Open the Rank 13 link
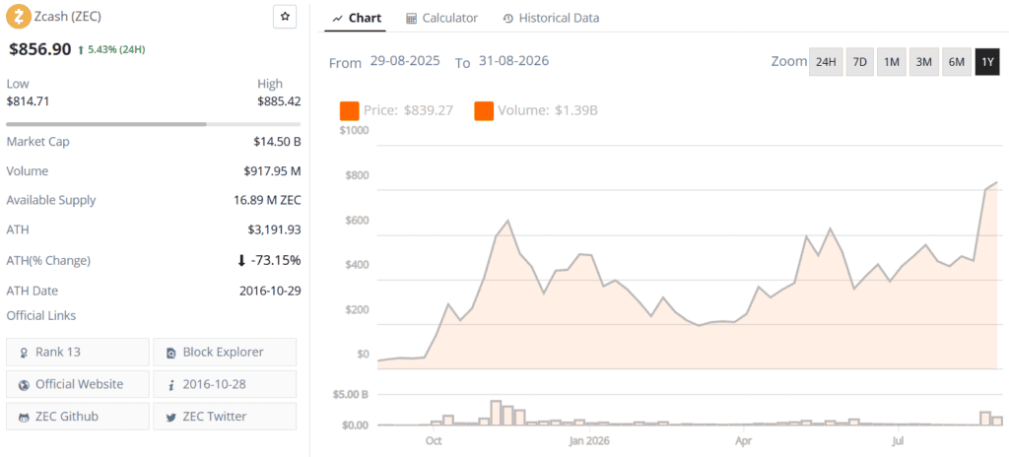The height and width of the screenshot is (457, 1009). tap(77, 352)
